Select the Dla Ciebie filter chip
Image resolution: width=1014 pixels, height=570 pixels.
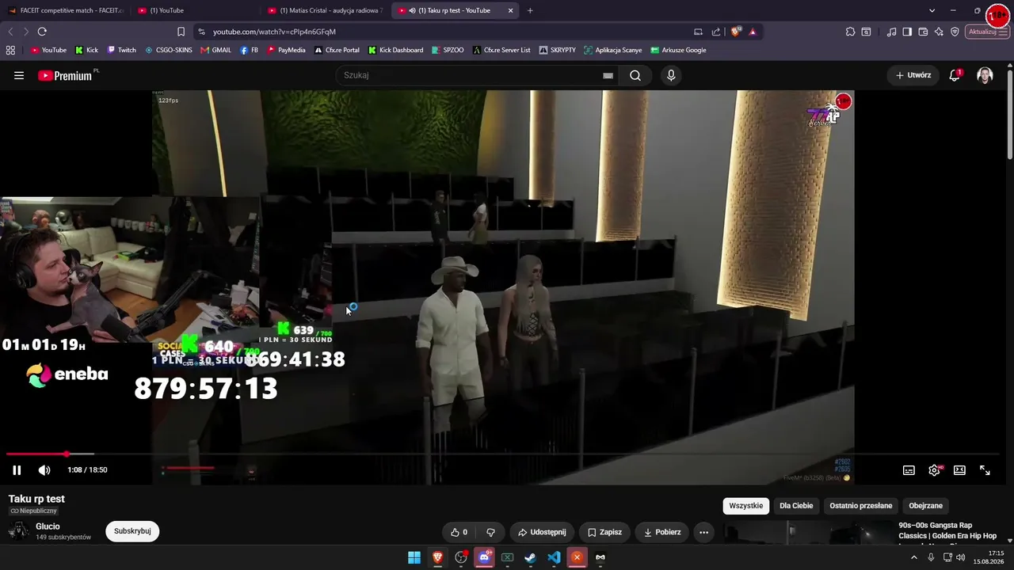click(796, 506)
